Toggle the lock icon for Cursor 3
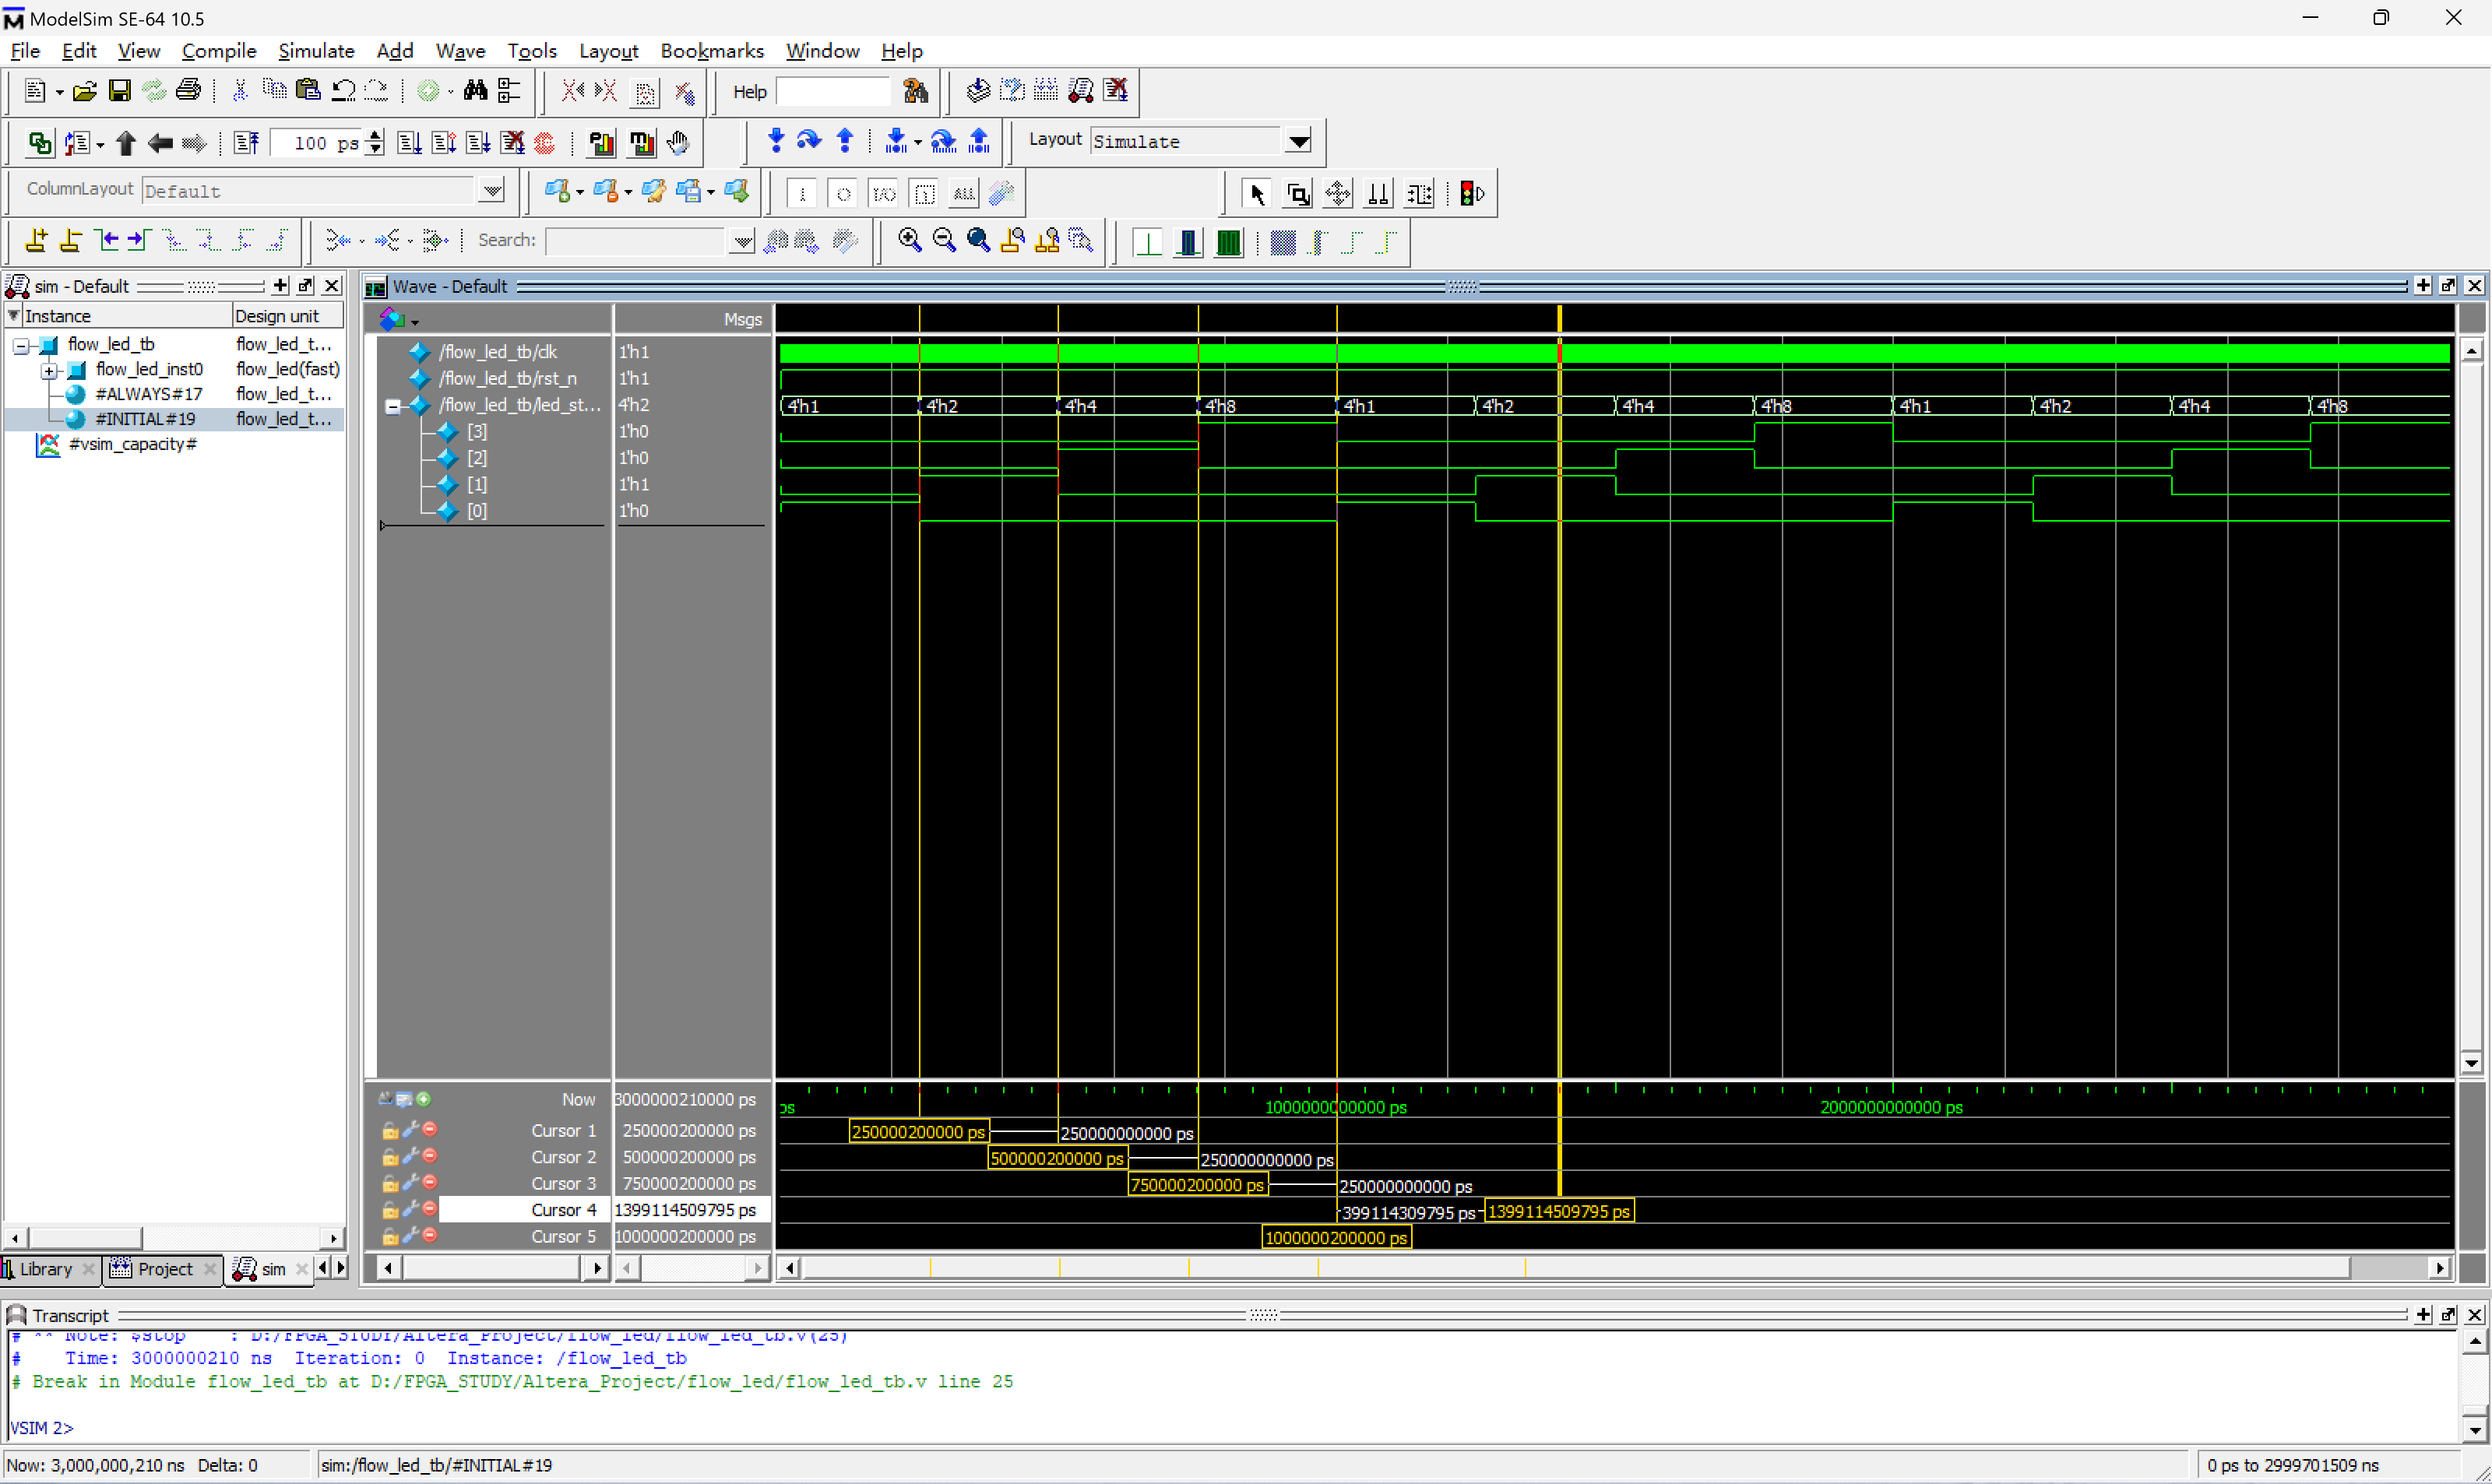This screenshot has width=2492, height=1484. 390,1184
